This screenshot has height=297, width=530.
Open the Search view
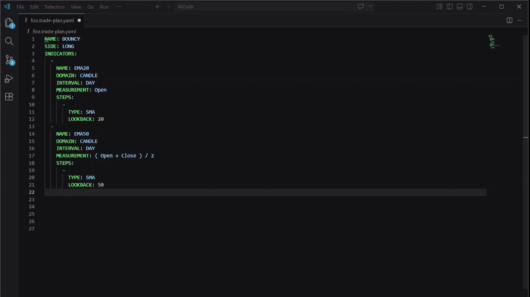click(x=9, y=41)
